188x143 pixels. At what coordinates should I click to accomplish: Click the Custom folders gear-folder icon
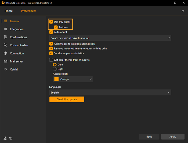(x=5, y=45)
